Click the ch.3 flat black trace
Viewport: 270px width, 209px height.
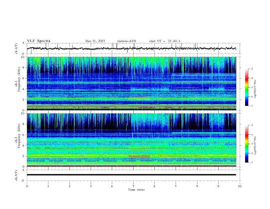131,175
